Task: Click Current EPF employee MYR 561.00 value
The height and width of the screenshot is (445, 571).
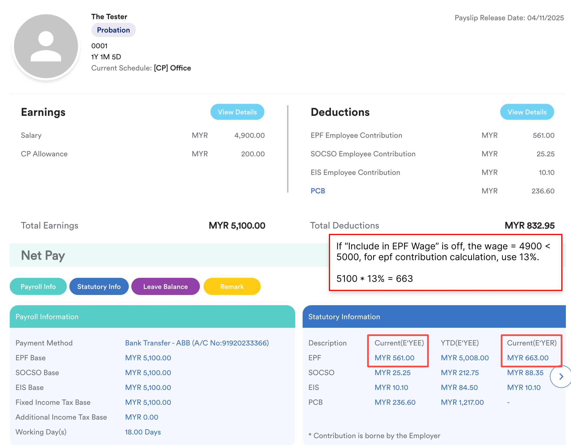Action: pos(394,358)
